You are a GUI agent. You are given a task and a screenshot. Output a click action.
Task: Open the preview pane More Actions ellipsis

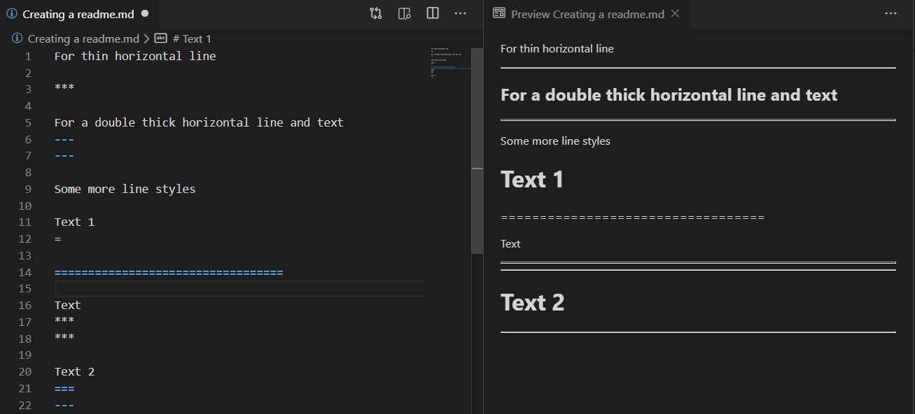tap(892, 13)
